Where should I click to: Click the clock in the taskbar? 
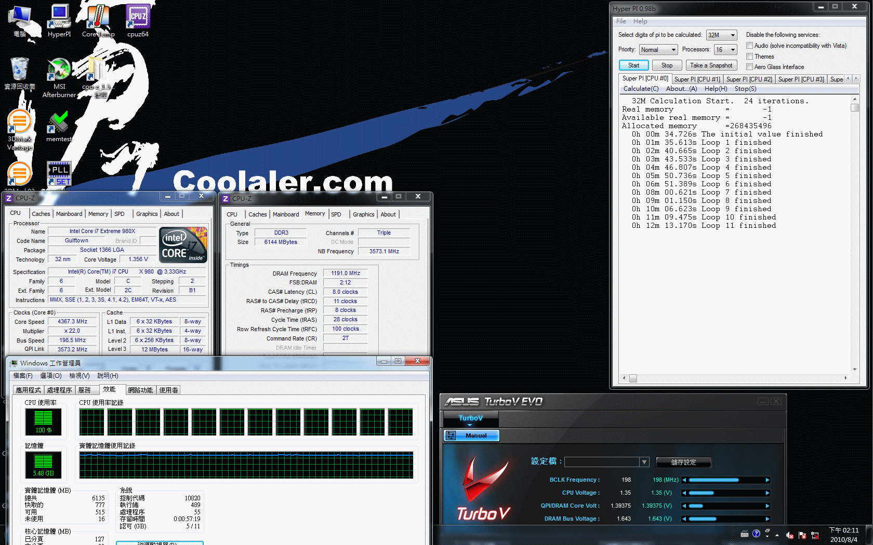click(843, 535)
